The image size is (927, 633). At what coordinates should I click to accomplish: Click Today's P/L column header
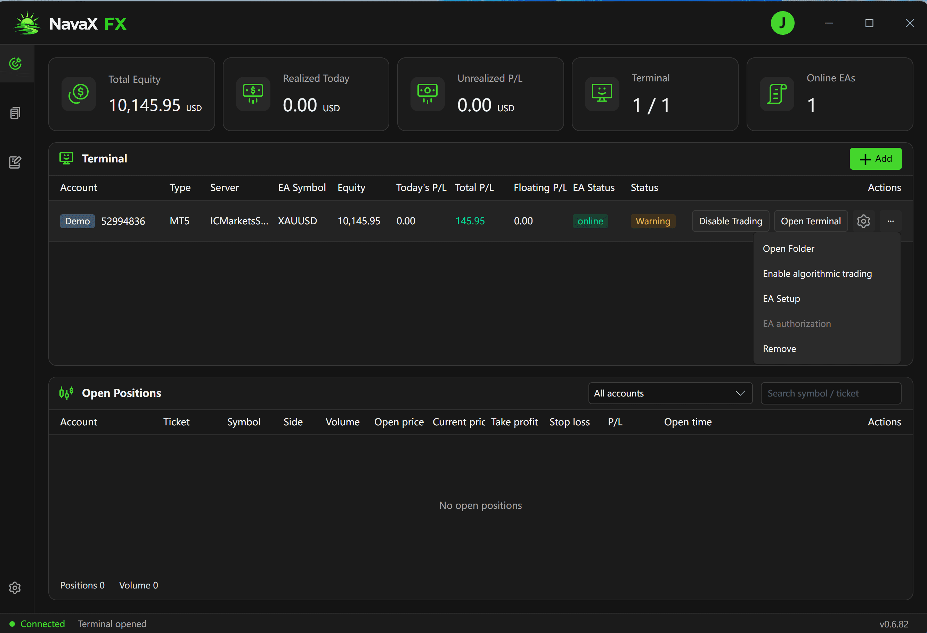[x=421, y=187]
